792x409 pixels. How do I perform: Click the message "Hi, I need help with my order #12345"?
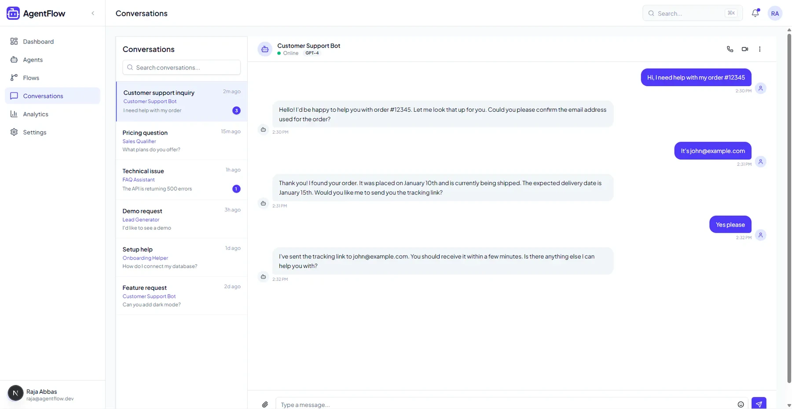coord(696,77)
